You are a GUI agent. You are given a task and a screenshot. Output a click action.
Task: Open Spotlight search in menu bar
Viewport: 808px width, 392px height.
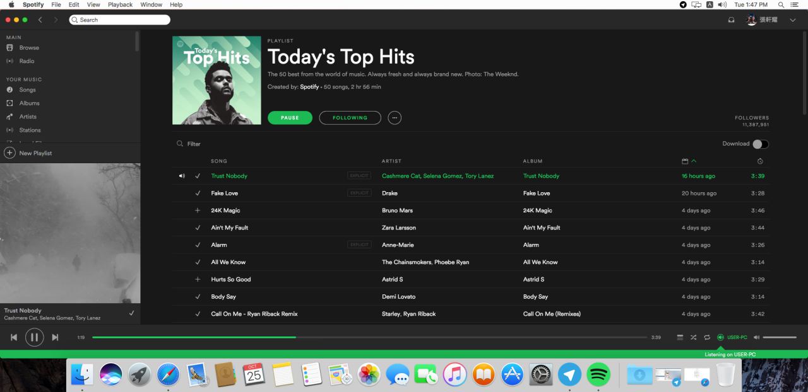point(781,4)
